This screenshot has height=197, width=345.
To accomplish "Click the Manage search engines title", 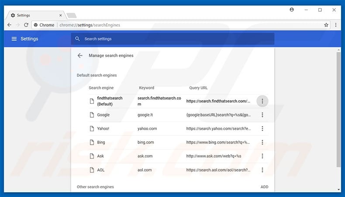I will [111, 55].
